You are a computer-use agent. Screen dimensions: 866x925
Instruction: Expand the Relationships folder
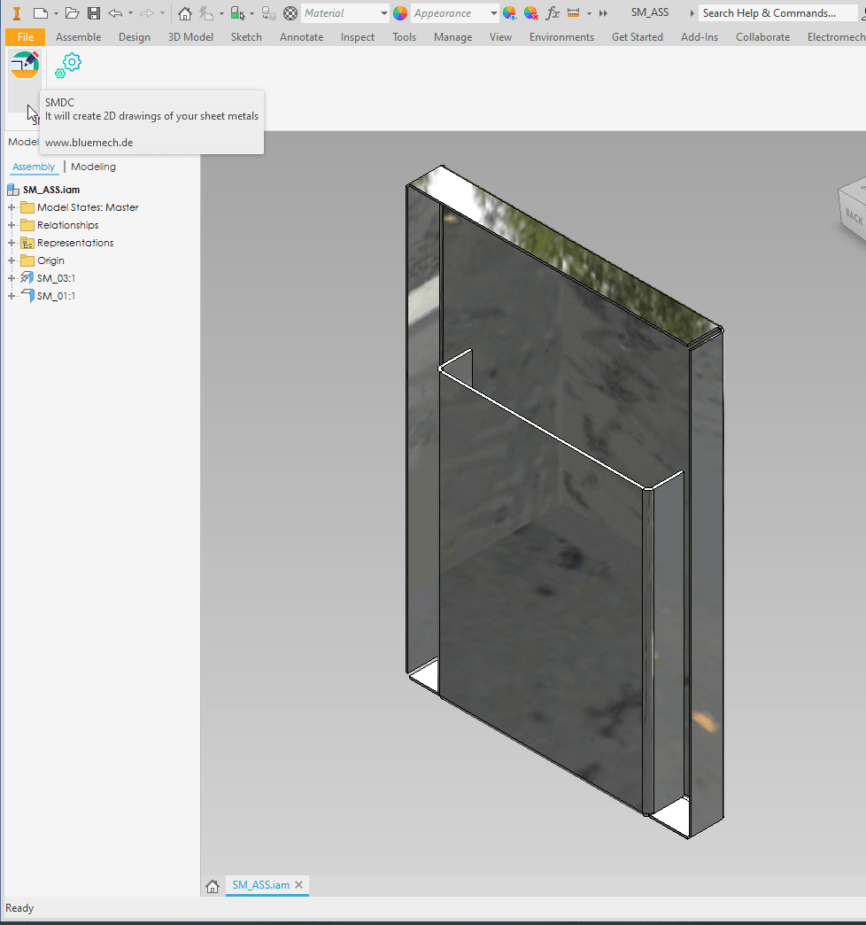(12, 225)
